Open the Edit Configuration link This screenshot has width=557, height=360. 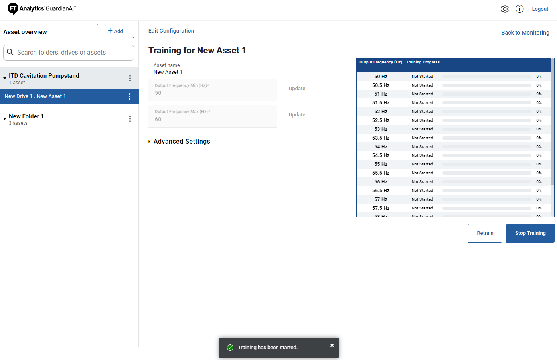pyautogui.click(x=171, y=31)
